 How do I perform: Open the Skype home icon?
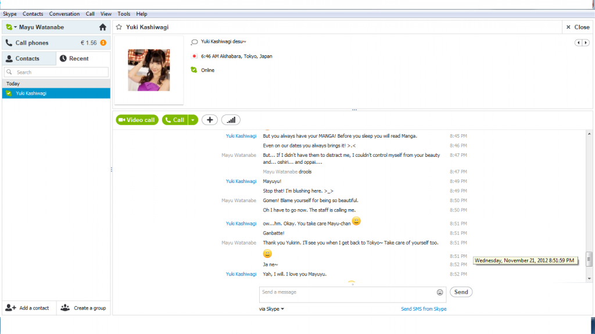[103, 27]
